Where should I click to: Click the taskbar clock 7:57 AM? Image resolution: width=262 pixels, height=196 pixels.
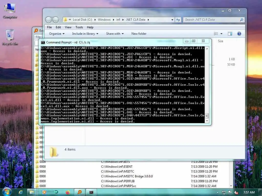(249, 192)
